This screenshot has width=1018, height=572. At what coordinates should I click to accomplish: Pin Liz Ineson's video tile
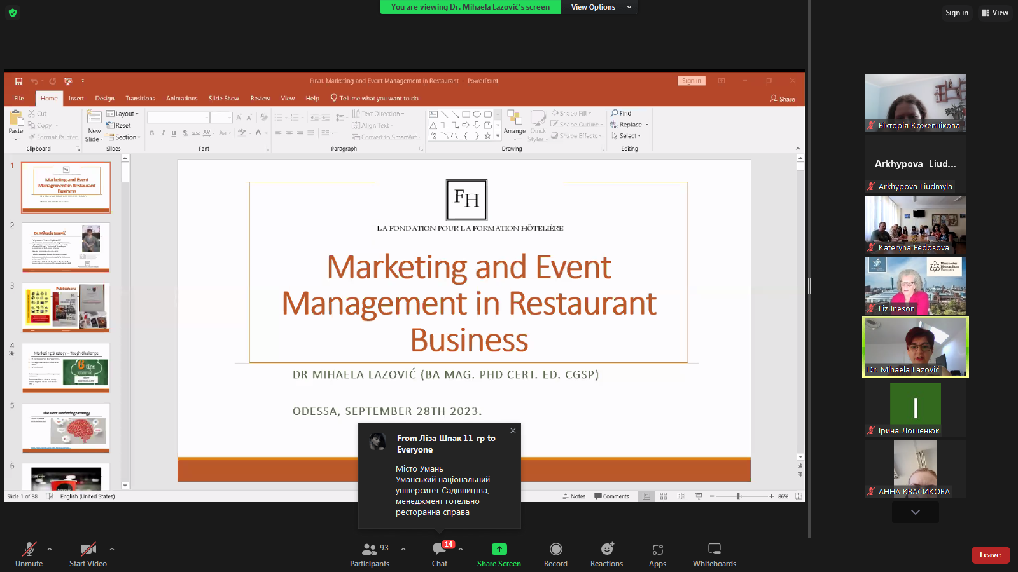915,285
